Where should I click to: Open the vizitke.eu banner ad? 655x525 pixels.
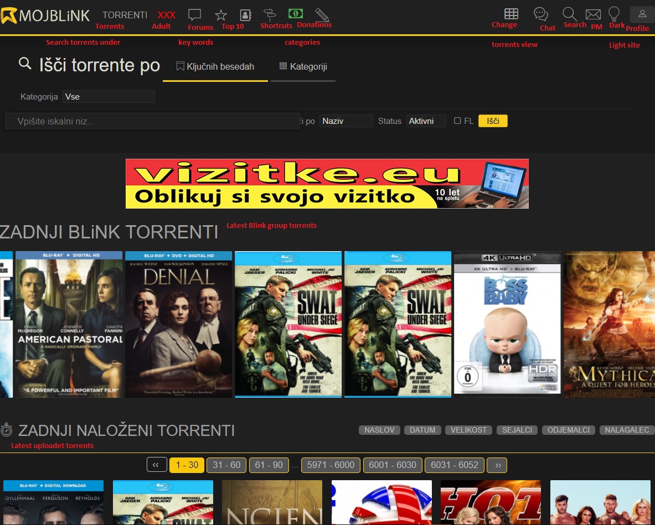pos(327,184)
